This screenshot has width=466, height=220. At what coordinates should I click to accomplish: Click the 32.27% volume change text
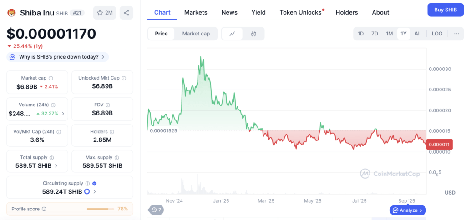coord(50,114)
